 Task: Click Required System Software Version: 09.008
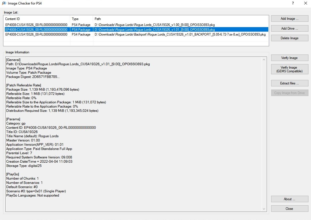[39, 157]
